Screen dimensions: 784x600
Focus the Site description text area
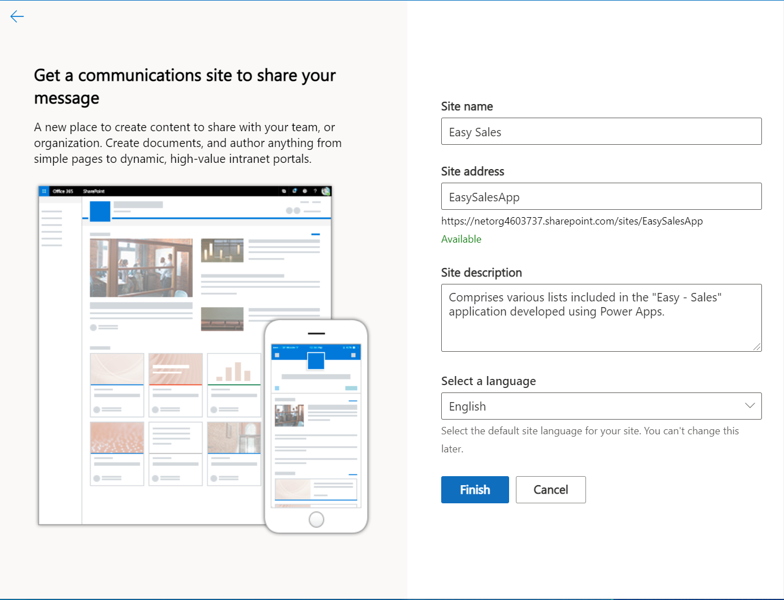click(x=601, y=318)
